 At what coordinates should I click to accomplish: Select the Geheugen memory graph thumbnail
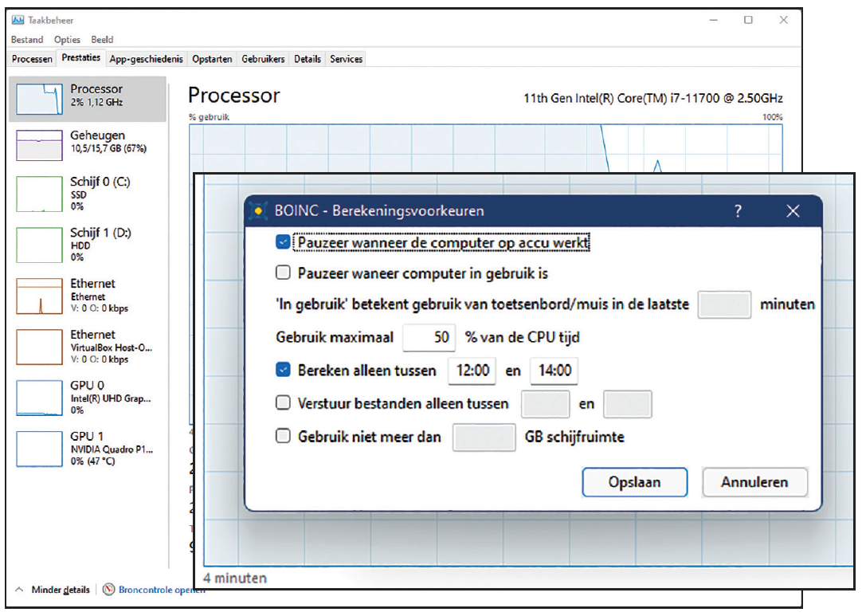(x=39, y=145)
